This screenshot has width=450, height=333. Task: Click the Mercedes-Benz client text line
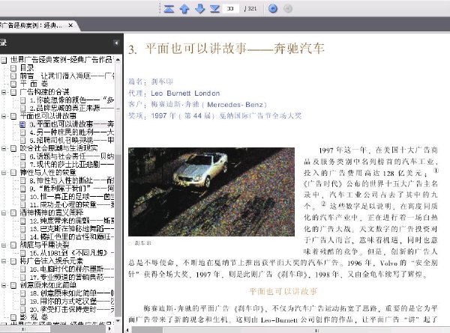(197, 105)
